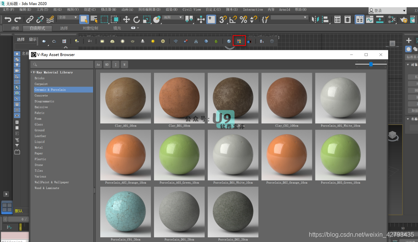Open the File (文件) menu

pos(8,10)
